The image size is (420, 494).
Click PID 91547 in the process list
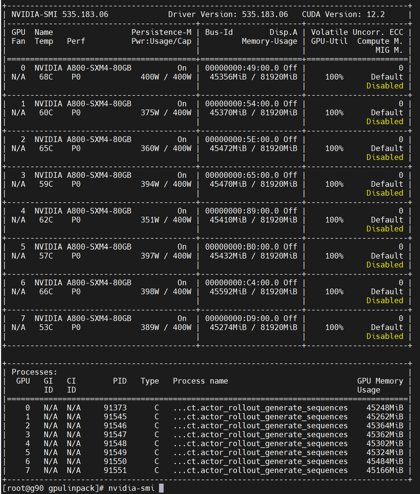point(115,435)
